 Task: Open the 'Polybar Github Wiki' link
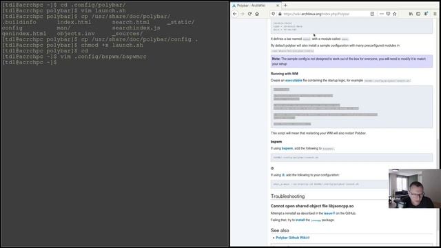pyautogui.click(x=292, y=238)
